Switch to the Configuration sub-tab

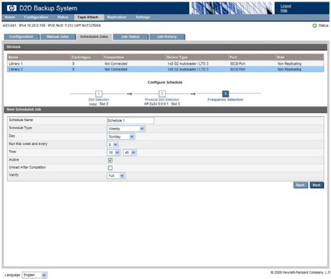[x=21, y=37]
